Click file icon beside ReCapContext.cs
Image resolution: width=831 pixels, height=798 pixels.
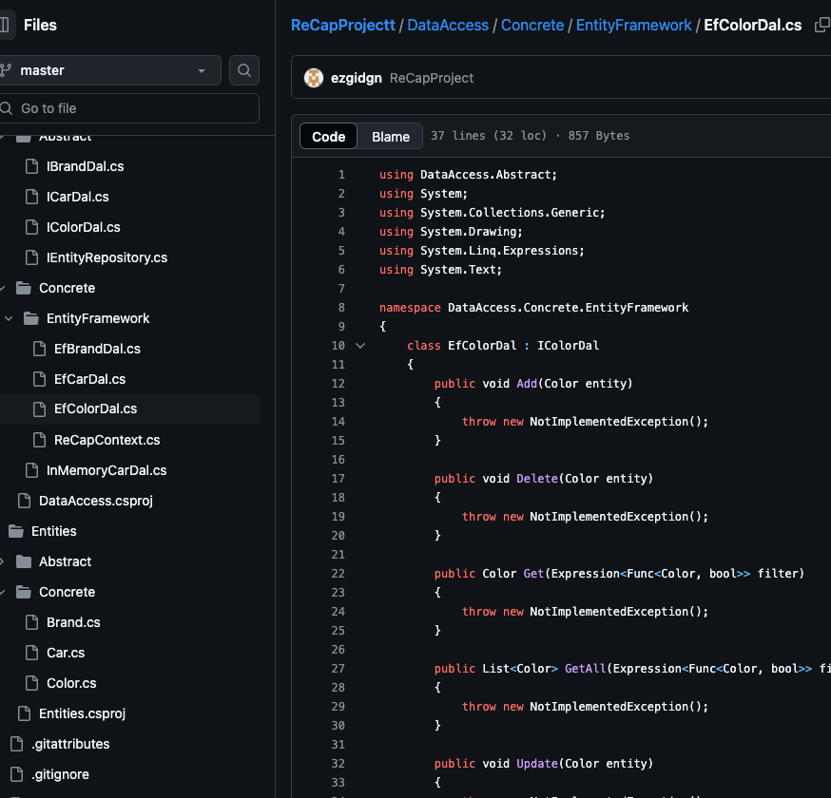tap(39, 440)
